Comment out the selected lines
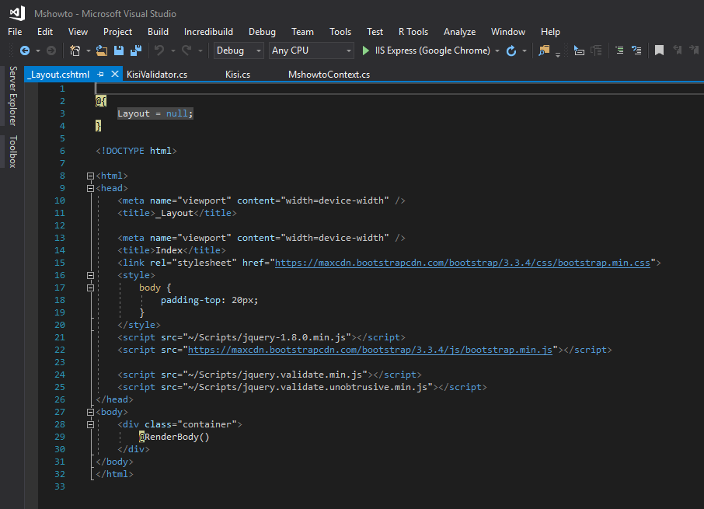The image size is (704, 509). point(619,51)
